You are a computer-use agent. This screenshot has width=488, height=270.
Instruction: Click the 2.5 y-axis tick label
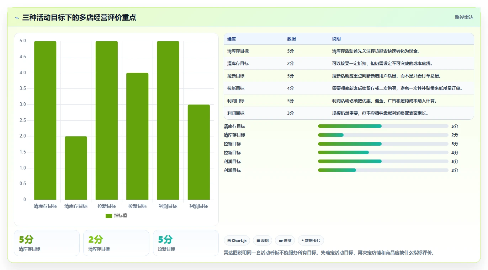(x=22, y=120)
